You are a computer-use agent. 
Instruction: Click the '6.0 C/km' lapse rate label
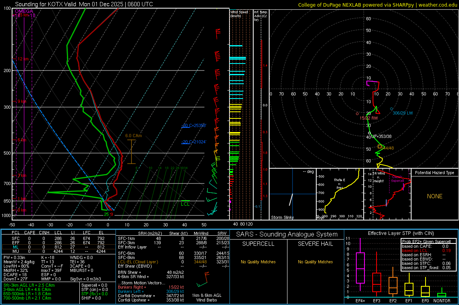pos(133,136)
